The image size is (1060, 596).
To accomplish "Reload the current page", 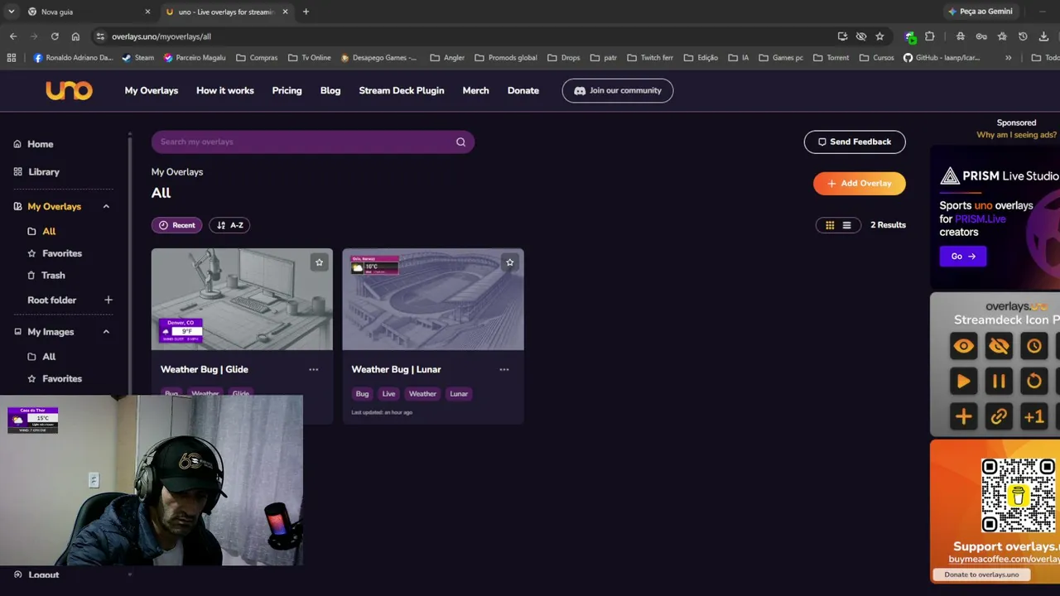I will [x=55, y=36].
